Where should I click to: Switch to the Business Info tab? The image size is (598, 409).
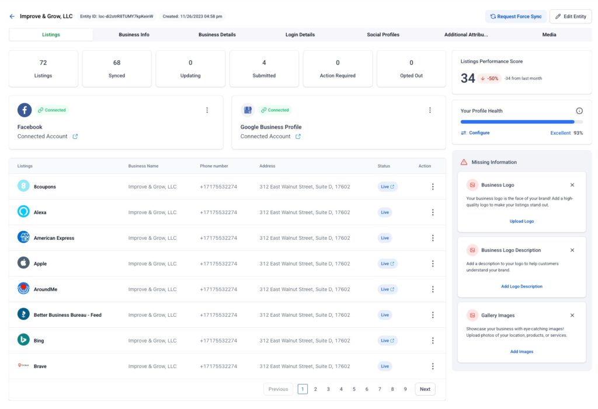click(x=134, y=35)
